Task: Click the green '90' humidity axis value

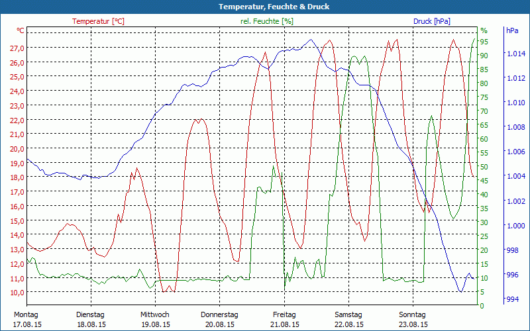Action: click(484, 56)
